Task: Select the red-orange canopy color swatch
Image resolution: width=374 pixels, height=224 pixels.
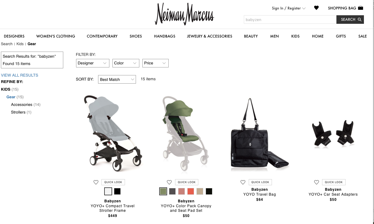Action: point(191,191)
